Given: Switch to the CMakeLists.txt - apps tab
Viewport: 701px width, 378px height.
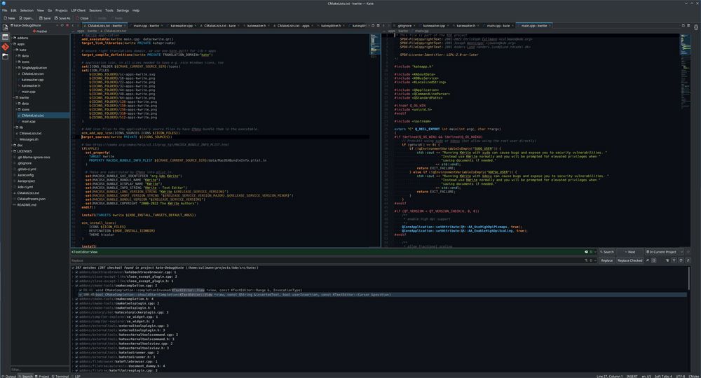Looking at the screenshot, I should point(293,25).
